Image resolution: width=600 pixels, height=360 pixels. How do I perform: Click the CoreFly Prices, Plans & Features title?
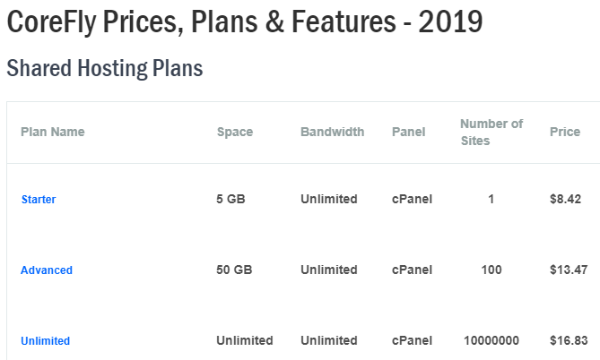coord(245,23)
